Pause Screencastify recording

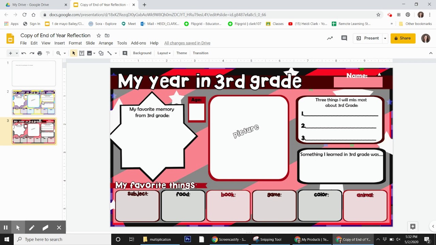click(5, 228)
